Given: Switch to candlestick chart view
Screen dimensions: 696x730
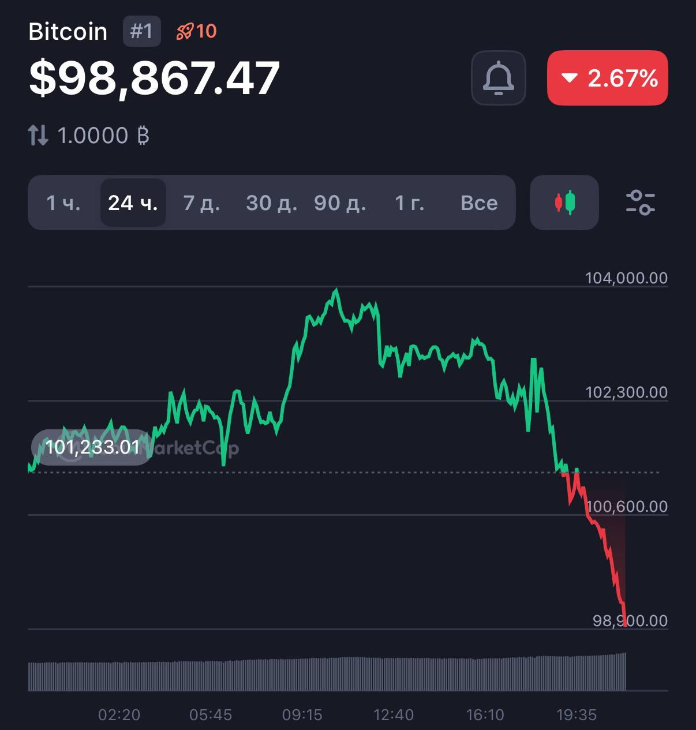Looking at the screenshot, I should point(564,203).
